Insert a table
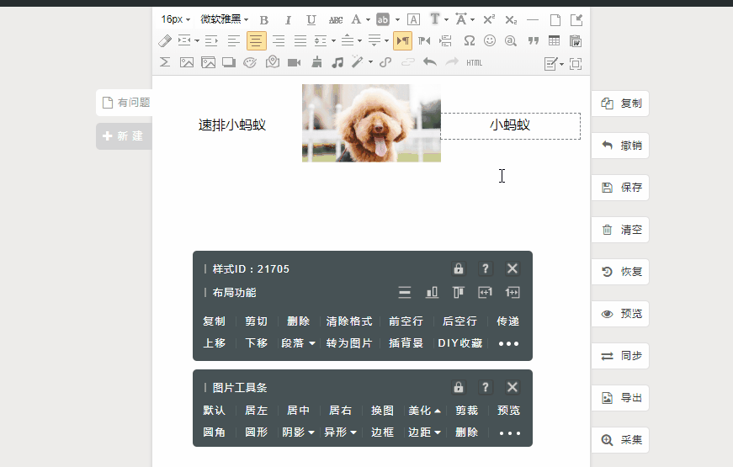This screenshot has width=733, height=467. [x=555, y=41]
